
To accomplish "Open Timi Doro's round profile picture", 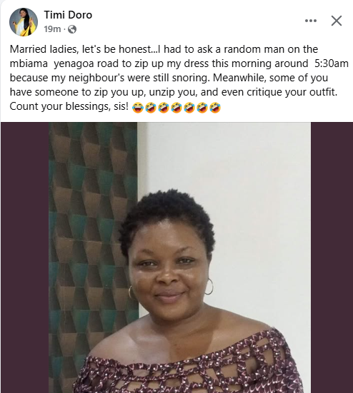I will pyautogui.click(x=24, y=22).
